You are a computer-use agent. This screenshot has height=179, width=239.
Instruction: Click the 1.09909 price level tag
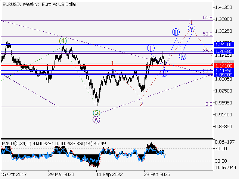coord(224,75)
